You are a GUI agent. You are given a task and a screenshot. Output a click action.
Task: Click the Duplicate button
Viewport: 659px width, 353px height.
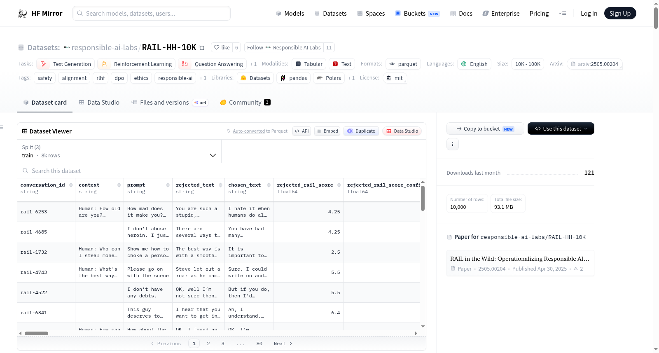point(361,131)
